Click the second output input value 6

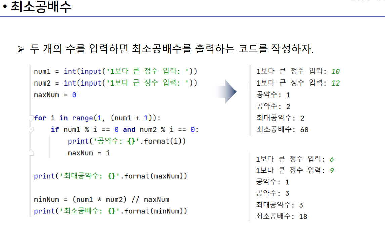(332, 159)
